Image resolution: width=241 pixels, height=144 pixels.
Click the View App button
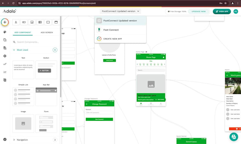(x=222, y=12)
